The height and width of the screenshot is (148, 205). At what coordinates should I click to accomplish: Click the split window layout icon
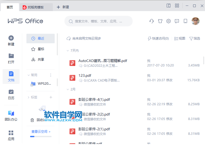[168, 6]
